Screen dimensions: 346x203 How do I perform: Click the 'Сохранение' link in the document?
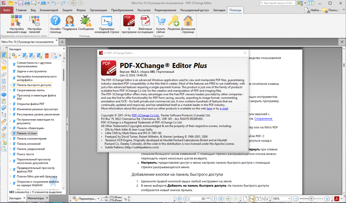tap(263, 118)
